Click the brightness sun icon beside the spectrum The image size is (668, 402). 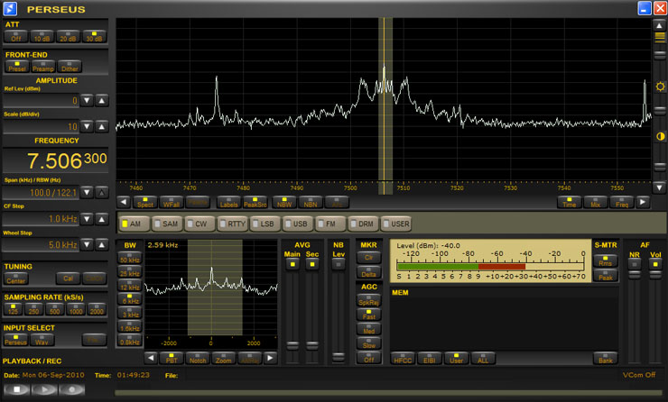(660, 87)
